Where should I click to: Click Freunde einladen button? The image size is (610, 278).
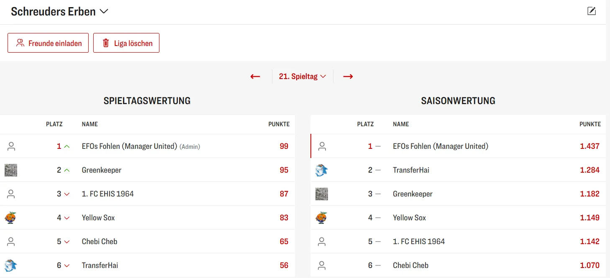point(48,43)
